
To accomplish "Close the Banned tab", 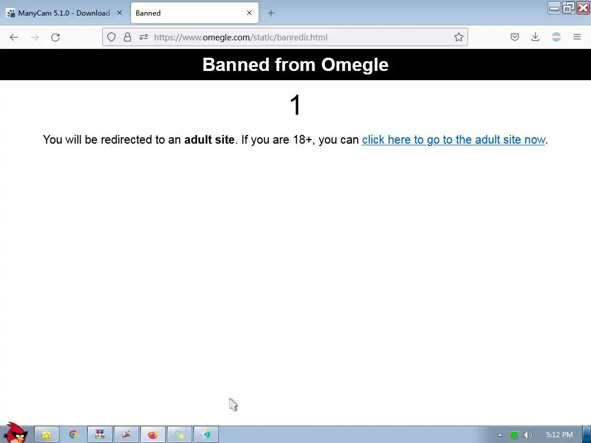I will click(x=249, y=13).
